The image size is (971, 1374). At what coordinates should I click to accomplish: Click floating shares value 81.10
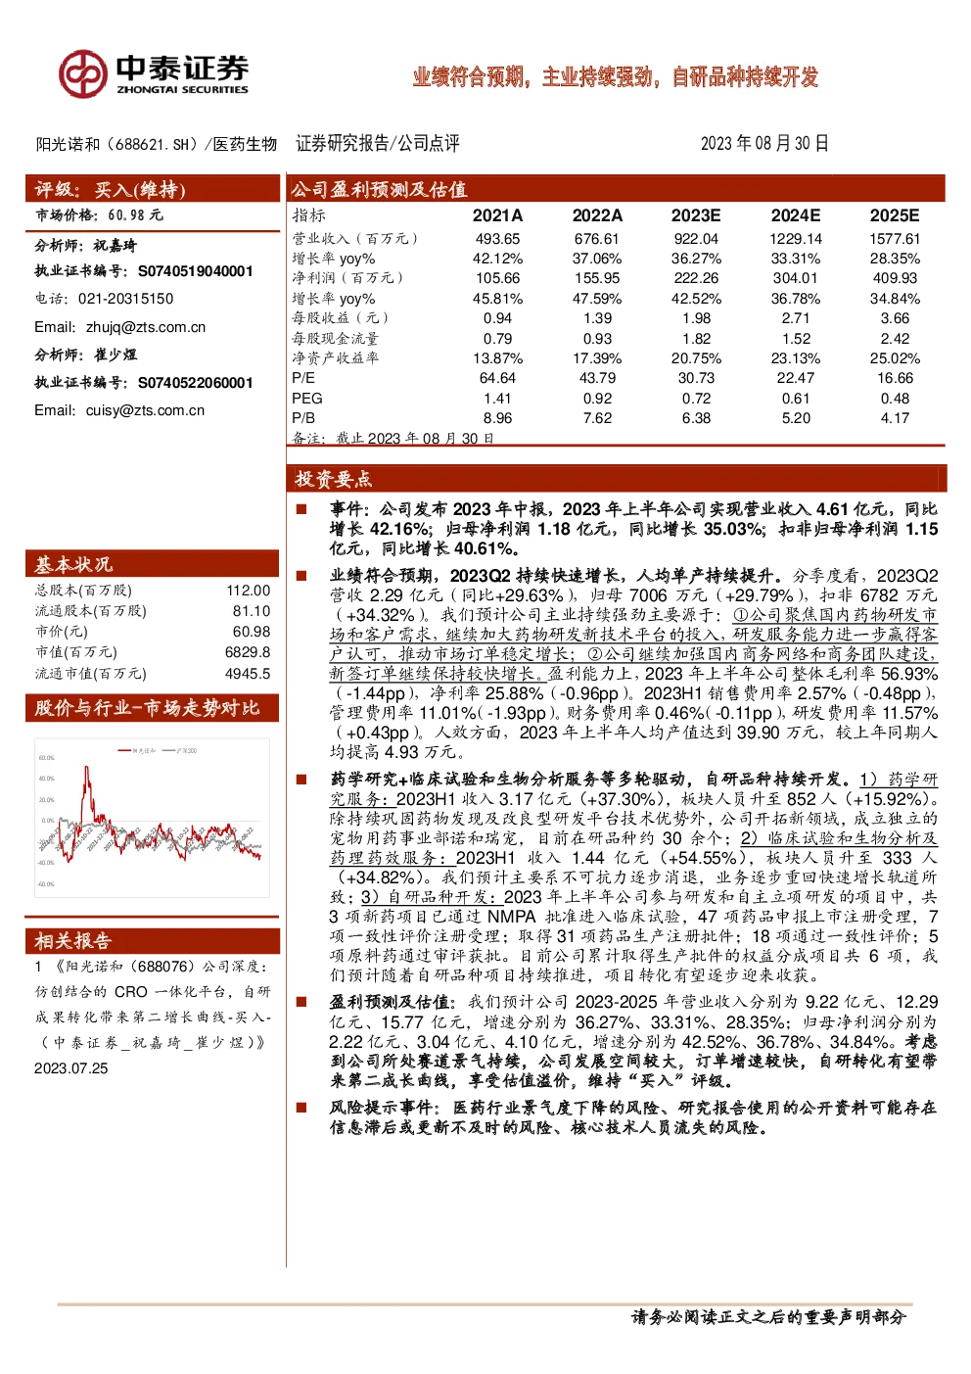coord(252,611)
